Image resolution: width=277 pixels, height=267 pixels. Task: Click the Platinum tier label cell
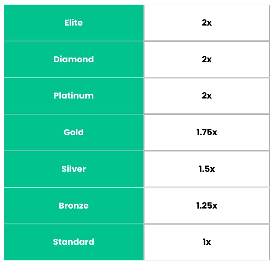point(74,96)
